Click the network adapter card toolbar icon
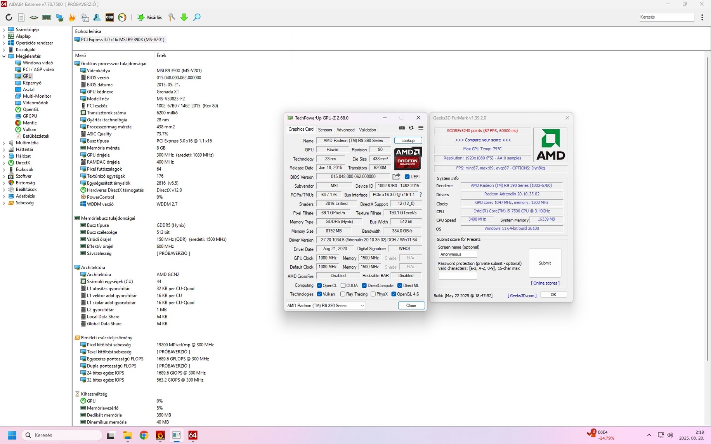This screenshot has width=711, height=444. tap(59, 17)
